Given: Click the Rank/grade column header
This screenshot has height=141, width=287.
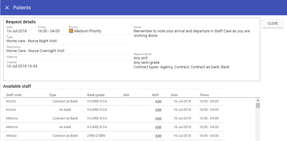Looking at the screenshot, I should [x=96, y=95].
